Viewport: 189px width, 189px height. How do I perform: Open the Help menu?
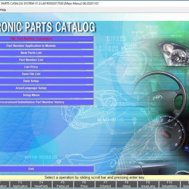coord(3,10)
